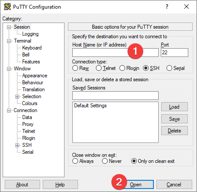This screenshot has height=192, width=197.
Task: Click the question mark help icon
Action: click(x=167, y=7)
